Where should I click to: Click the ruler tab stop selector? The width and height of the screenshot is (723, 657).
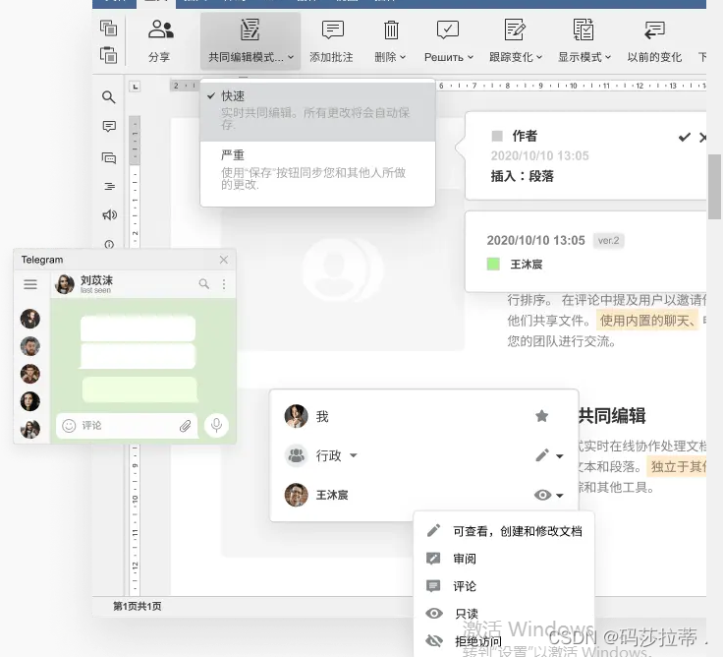tap(135, 87)
